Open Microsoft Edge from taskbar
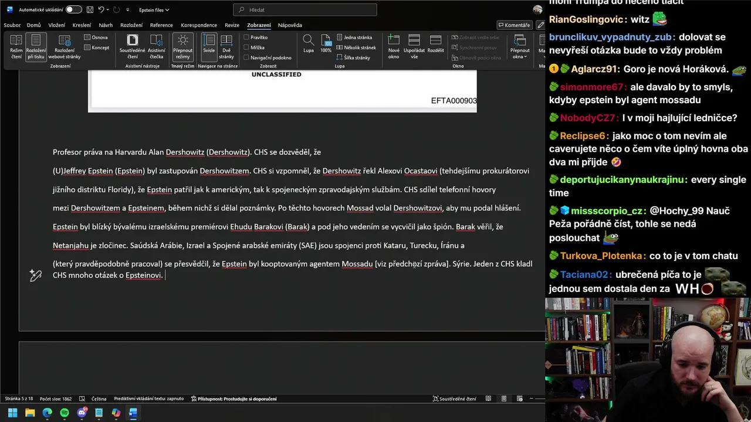Screen dimensions: 751x422 coord(47,413)
